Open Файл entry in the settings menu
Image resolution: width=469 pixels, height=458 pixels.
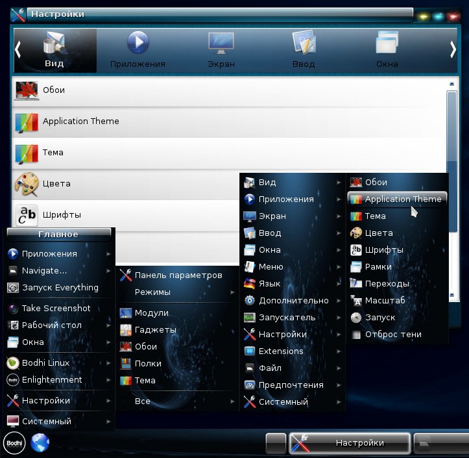(x=292, y=368)
